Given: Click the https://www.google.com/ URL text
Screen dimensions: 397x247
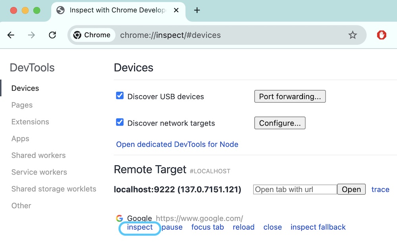Looking at the screenshot, I should pos(199,218).
